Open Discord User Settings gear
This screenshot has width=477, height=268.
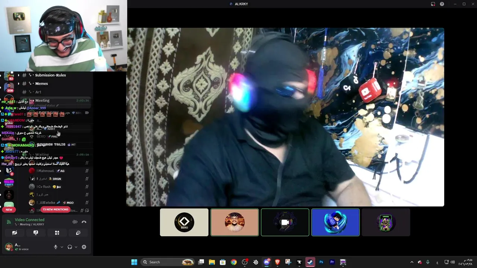tap(84, 247)
